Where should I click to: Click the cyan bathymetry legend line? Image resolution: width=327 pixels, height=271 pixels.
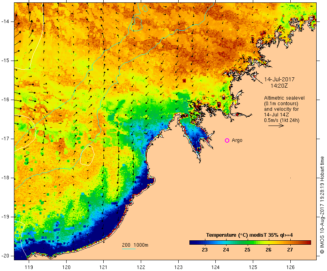(x=129, y=249)
